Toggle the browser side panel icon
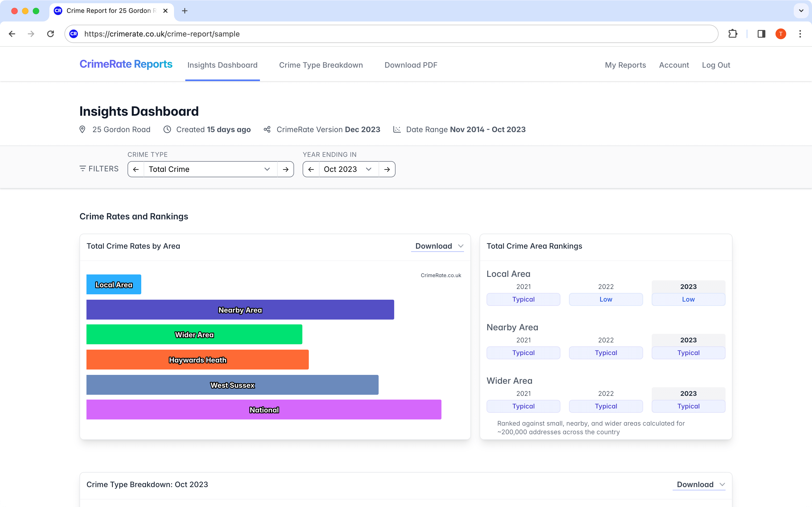The width and height of the screenshot is (812, 507). 761,34
